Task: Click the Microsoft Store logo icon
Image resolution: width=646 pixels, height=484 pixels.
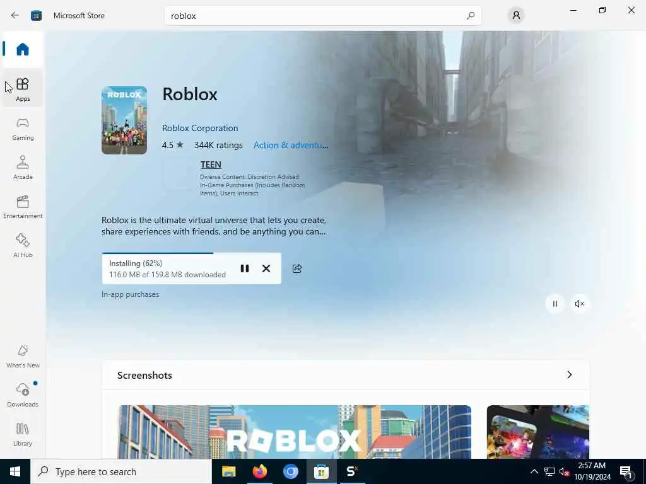Action: click(36, 16)
